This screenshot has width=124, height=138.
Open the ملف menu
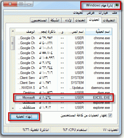[114, 13]
